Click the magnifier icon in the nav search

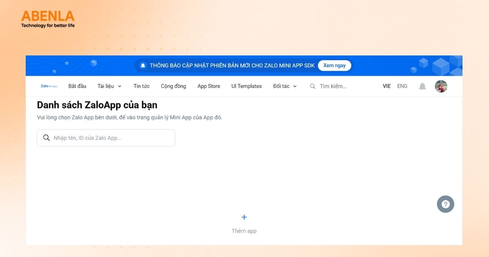[313, 86]
